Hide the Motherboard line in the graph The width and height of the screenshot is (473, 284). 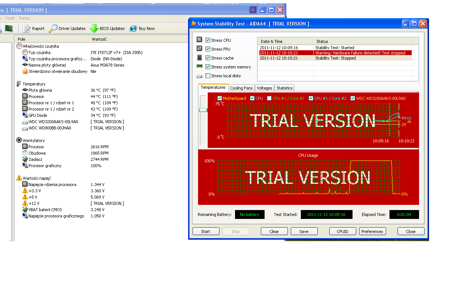220,98
